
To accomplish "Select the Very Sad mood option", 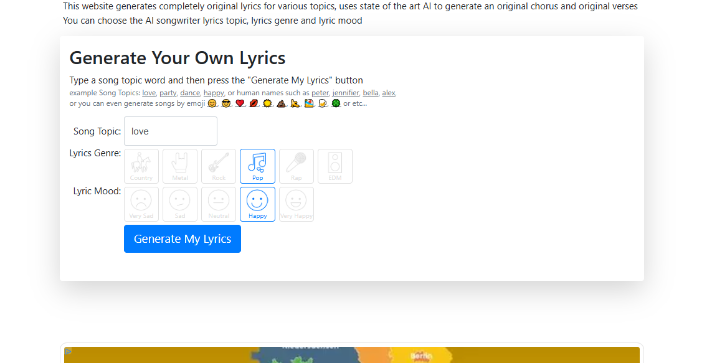I will (141, 204).
